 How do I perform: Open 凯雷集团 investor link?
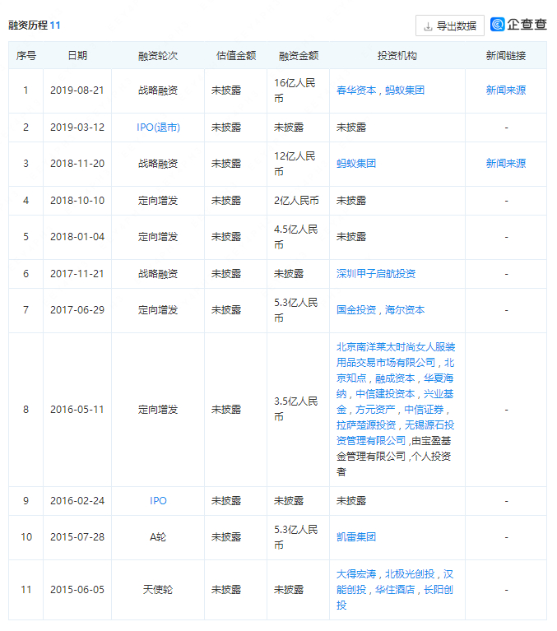356,537
